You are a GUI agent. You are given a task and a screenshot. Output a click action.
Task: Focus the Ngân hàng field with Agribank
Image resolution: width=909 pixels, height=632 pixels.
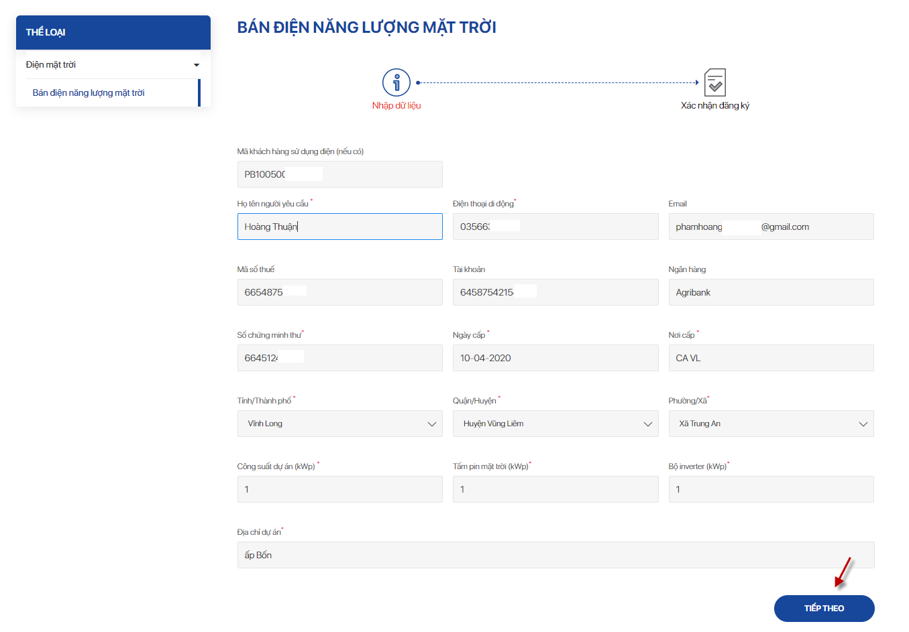(x=771, y=292)
